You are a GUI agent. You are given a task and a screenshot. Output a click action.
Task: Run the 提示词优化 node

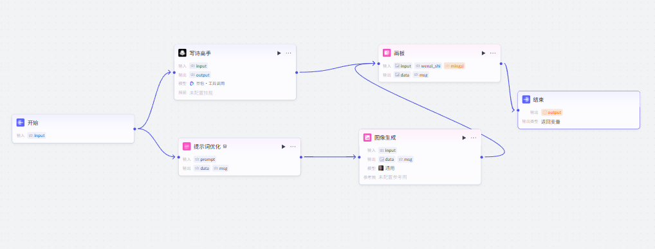click(x=283, y=147)
